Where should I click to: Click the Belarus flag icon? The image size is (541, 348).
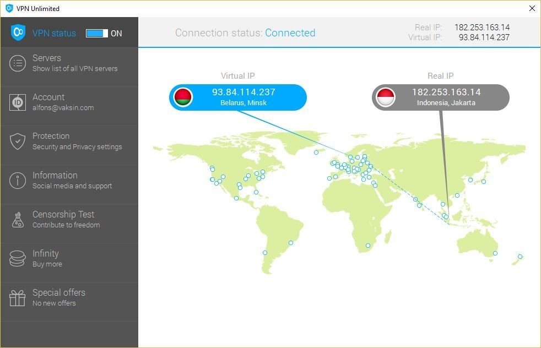point(183,97)
